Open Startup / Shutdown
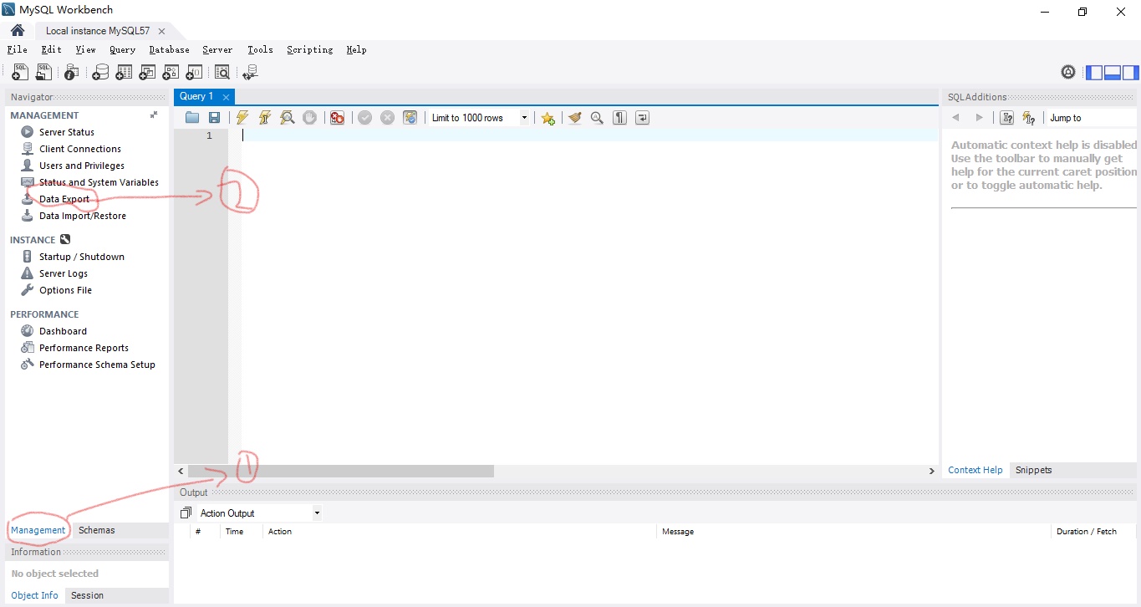Image resolution: width=1141 pixels, height=607 pixels. point(82,257)
